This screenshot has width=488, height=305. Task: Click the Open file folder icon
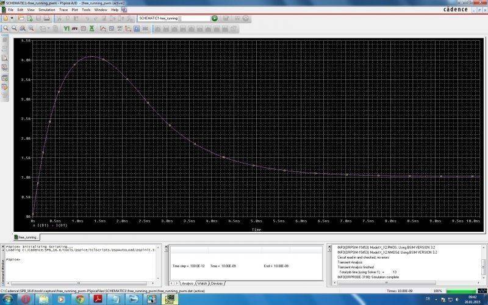22,18
